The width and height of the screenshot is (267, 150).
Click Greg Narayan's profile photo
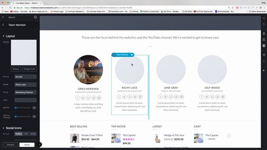click(88, 70)
